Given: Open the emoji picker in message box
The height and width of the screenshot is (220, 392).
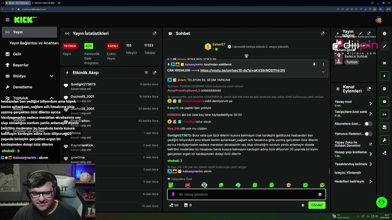Looking at the screenshot, I should click(320, 194).
